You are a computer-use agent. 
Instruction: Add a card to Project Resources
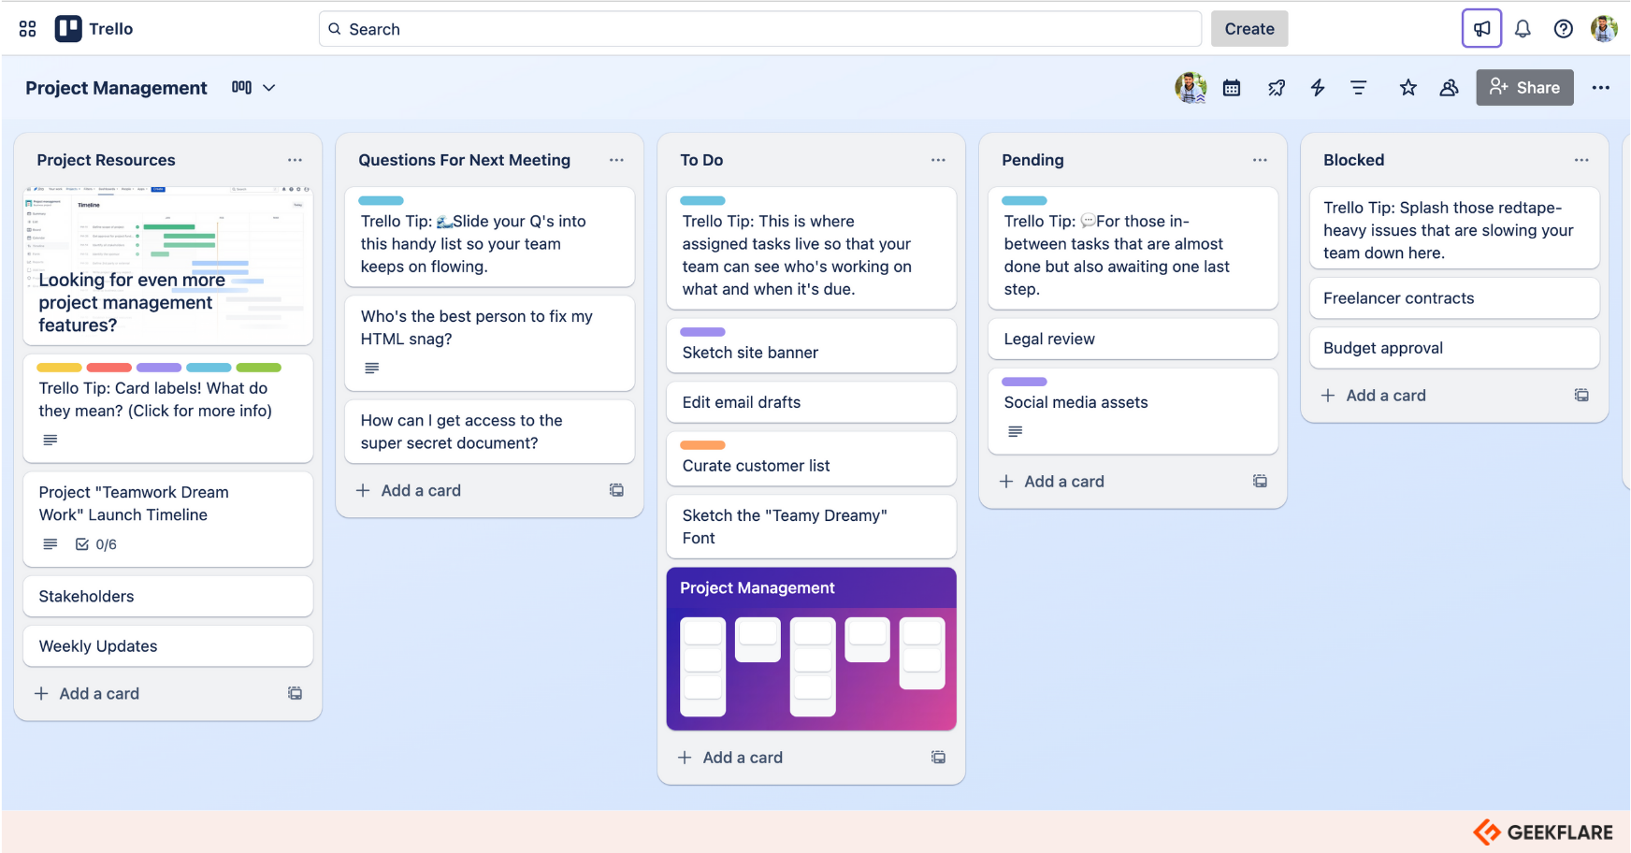(87, 693)
